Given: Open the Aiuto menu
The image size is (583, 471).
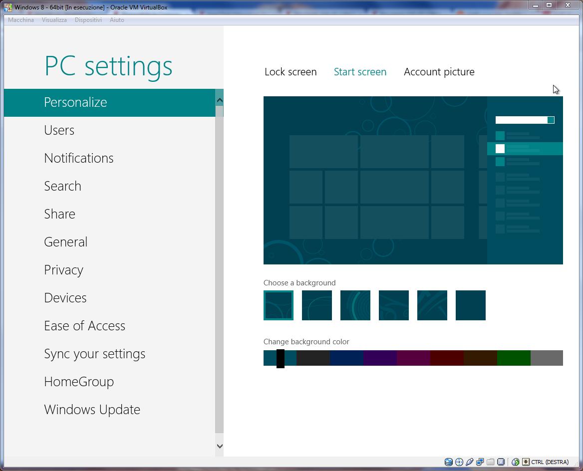Looking at the screenshot, I should (117, 20).
